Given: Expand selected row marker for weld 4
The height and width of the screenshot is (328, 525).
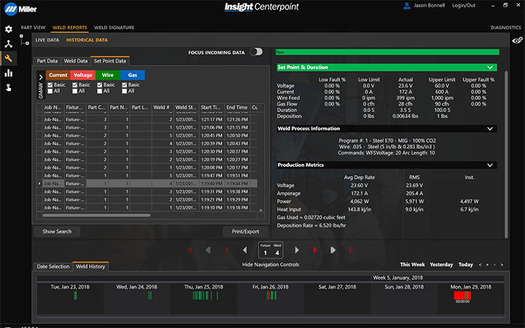Looking at the screenshot, I should click(39, 184).
